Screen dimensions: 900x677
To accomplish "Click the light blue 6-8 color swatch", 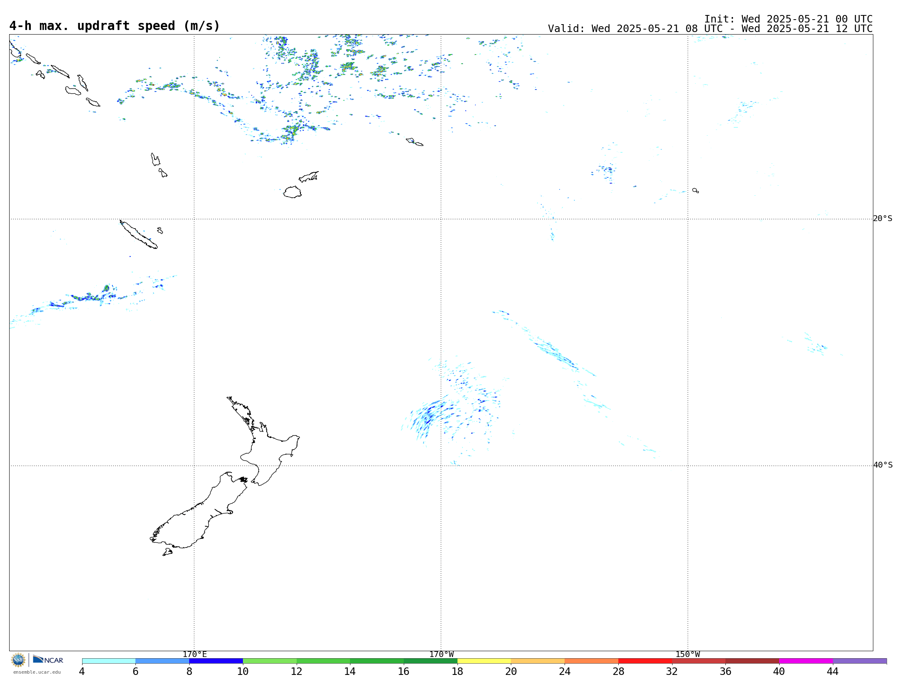I will [x=162, y=661].
